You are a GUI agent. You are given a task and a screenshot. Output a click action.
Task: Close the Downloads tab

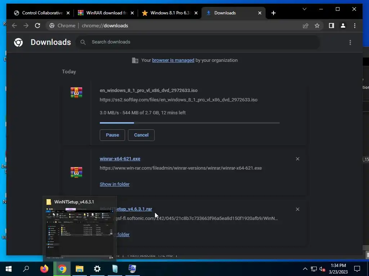(259, 13)
